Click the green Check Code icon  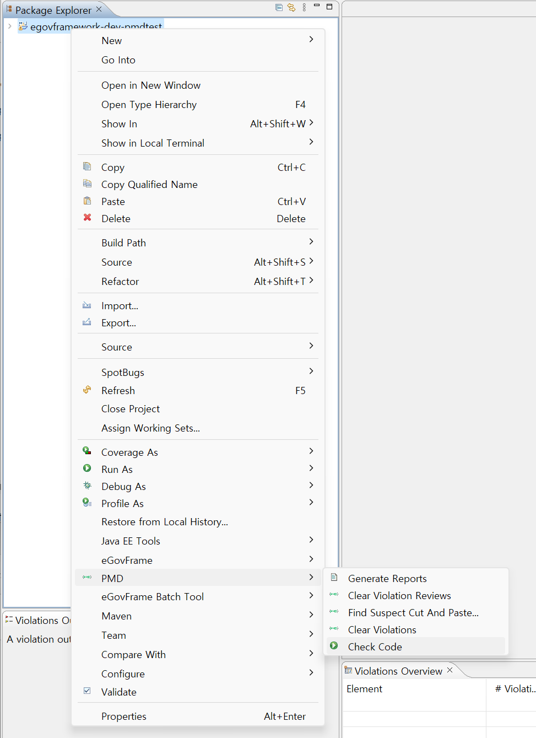(x=334, y=645)
